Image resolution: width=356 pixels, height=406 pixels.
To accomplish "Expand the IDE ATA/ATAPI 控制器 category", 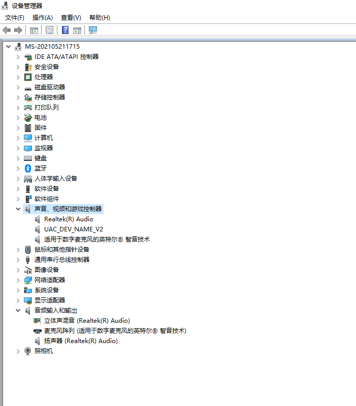I will (x=18, y=57).
